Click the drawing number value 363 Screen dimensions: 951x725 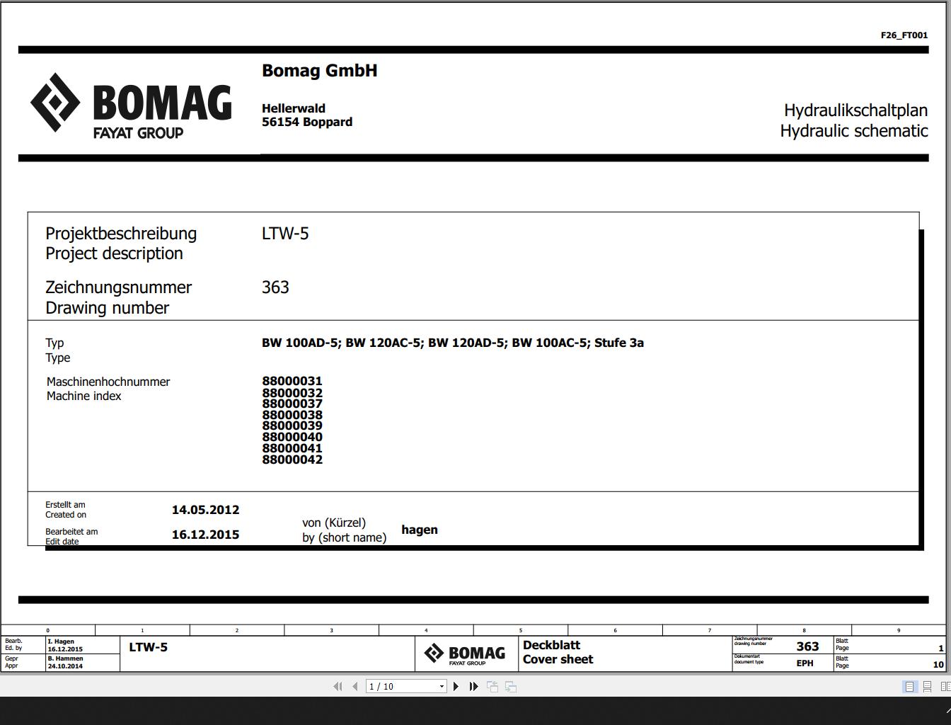coord(275,287)
